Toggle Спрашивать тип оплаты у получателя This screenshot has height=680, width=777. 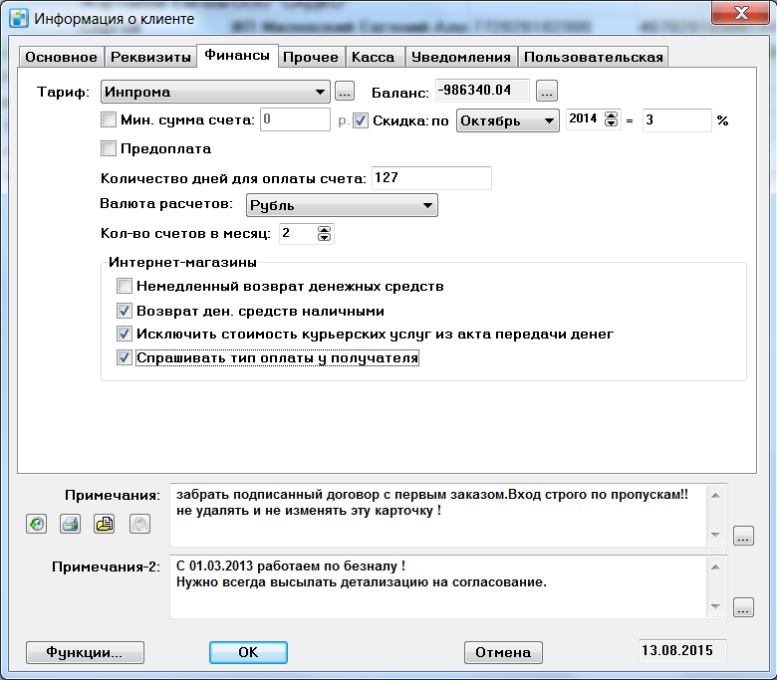[125, 357]
